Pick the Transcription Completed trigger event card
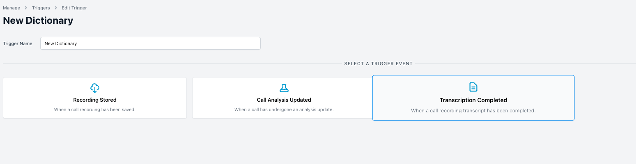 [x=473, y=98]
